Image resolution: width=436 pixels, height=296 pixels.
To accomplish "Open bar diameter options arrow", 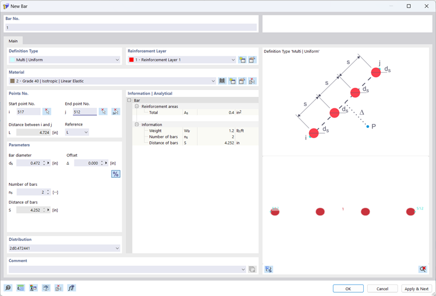I will [x=49, y=163].
